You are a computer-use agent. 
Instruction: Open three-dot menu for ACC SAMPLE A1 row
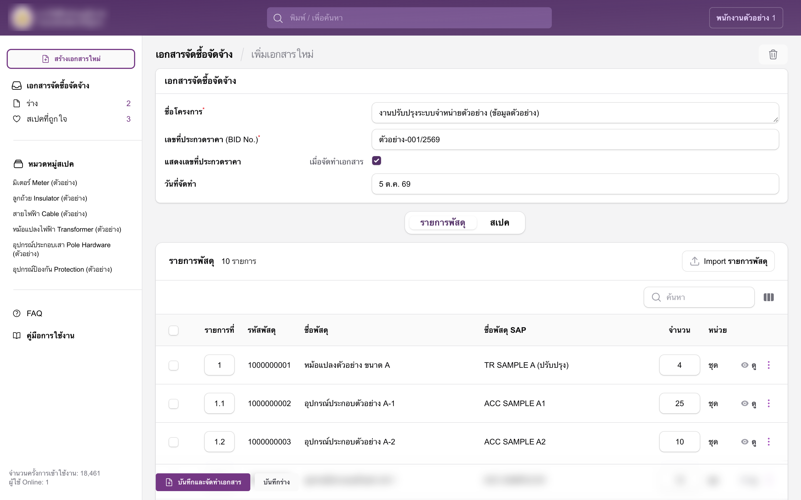pyautogui.click(x=768, y=403)
